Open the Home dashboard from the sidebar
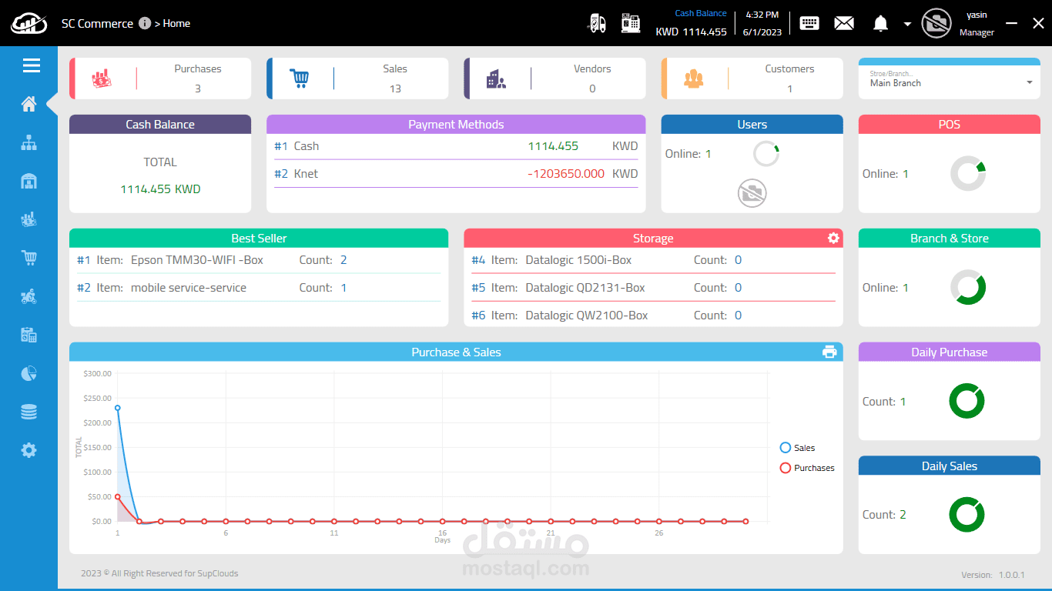This screenshot has width=1052, height=591. (x=28, y=104)
